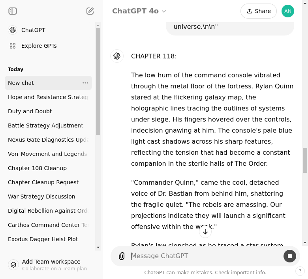Select the Chapter 108 Cleanup conversation
308x279 pixels.
point(37,168)
